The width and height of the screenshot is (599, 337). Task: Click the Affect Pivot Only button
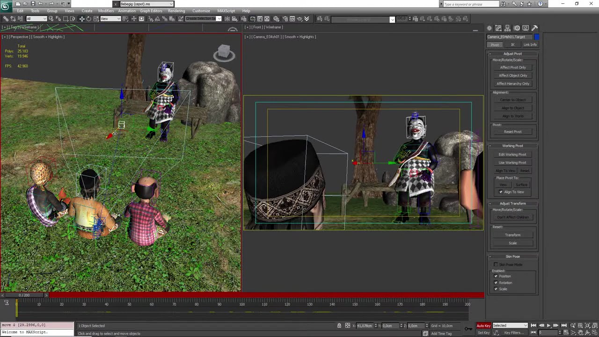pos(512,67)
